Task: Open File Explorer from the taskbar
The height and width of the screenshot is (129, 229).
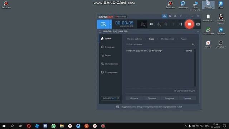Action: (62, 126)
